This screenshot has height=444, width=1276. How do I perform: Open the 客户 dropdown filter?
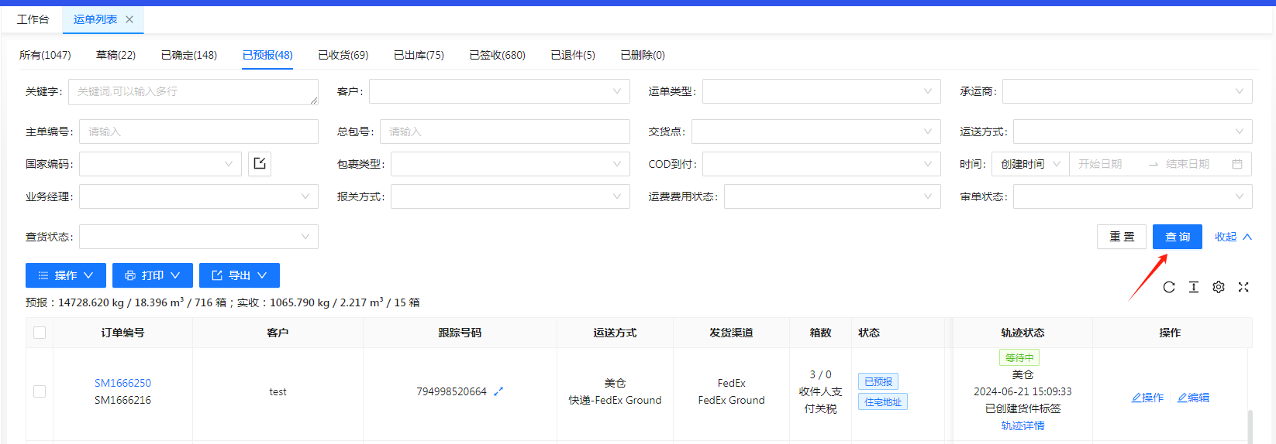pyautogui.click(x=498, y=91)
